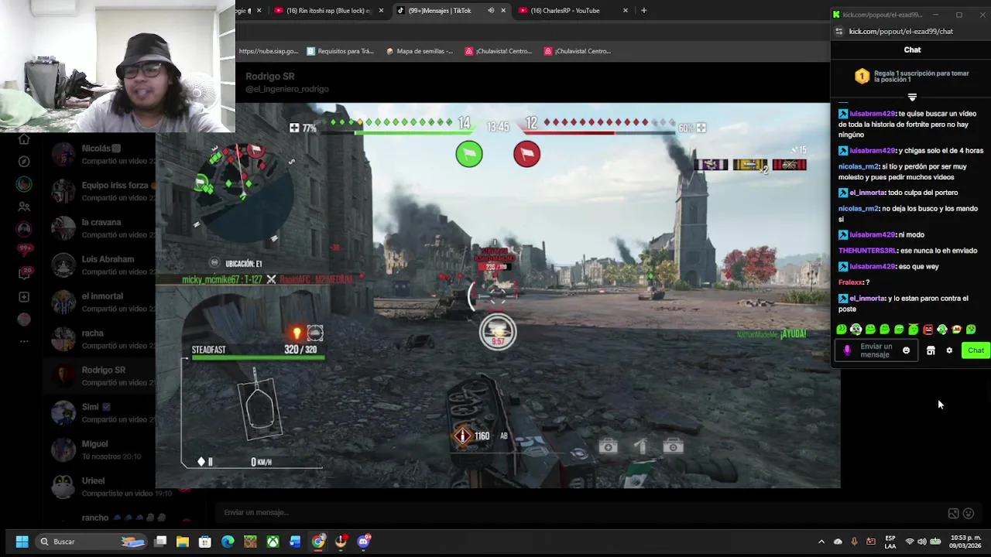The width and height of the screenshot is (991, 557).
Task: Open the ESP LAA language switcher
Action: [890, 542]
